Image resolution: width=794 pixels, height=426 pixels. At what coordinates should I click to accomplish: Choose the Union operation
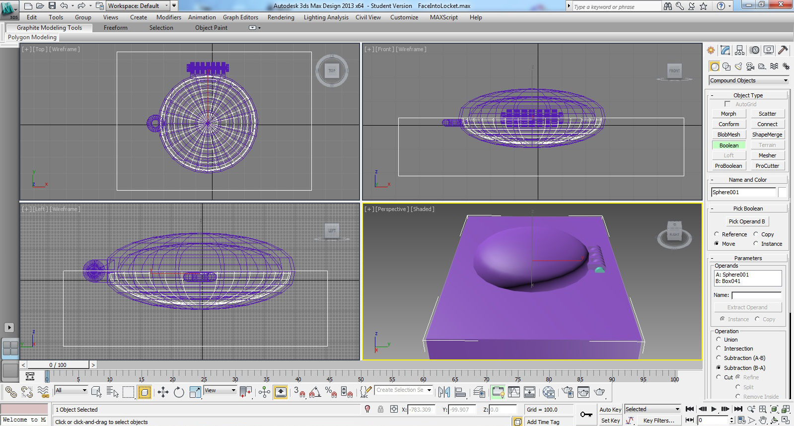point(719,339)
